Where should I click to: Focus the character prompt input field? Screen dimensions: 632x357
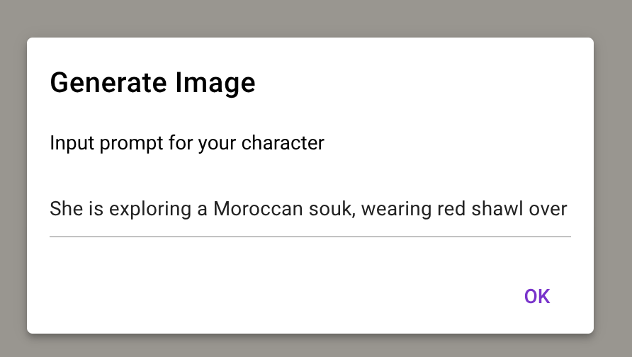310,210
